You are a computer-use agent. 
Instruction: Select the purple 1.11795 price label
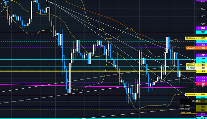[201, 55]
